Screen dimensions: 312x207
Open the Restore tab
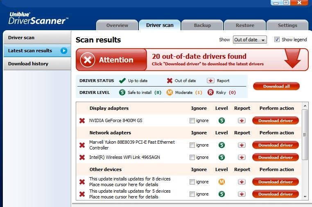[x=245, y=25]
